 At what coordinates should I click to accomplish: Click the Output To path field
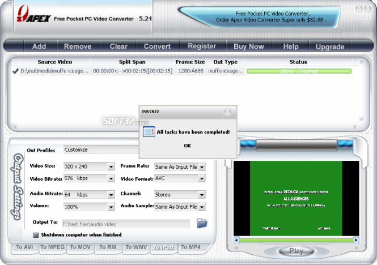tap(126, 224)
